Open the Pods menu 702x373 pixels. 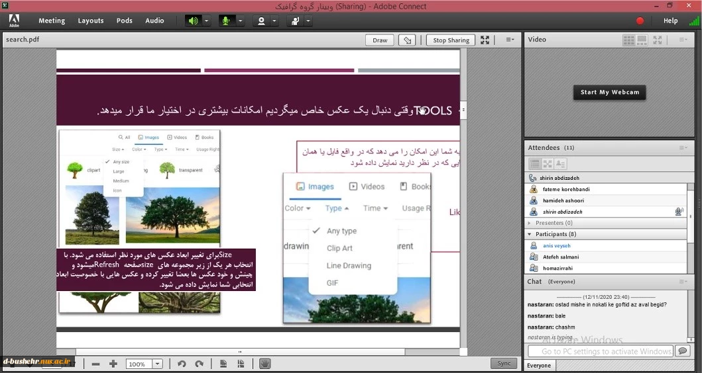(125, 21)
